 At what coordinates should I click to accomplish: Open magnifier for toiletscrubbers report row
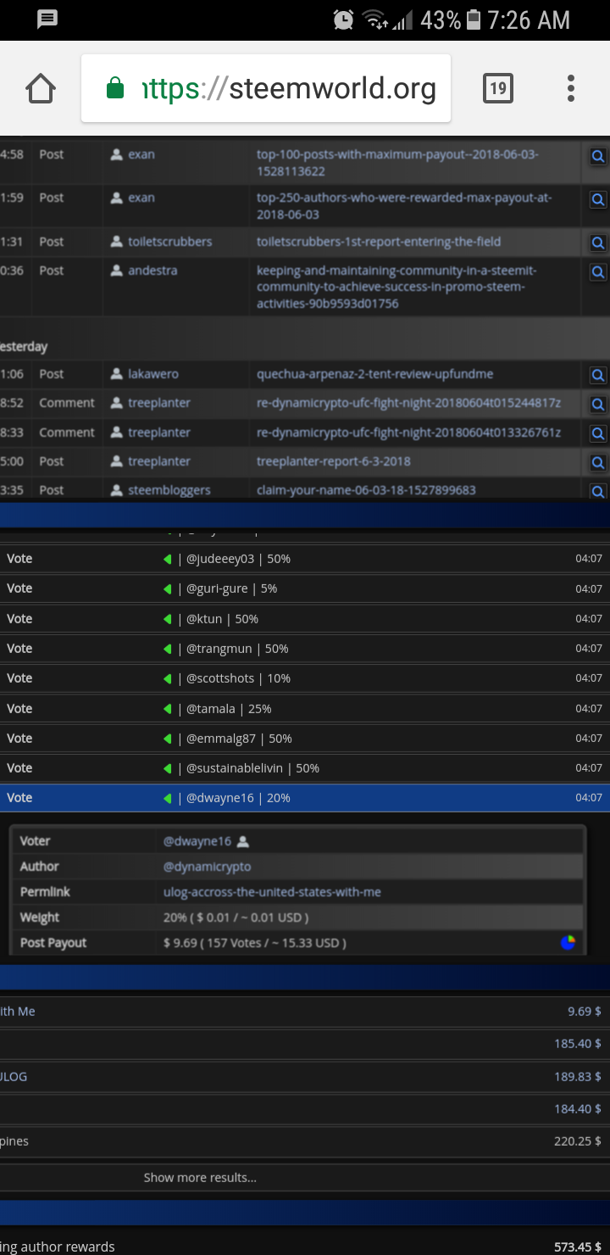[x=598, y=243]
